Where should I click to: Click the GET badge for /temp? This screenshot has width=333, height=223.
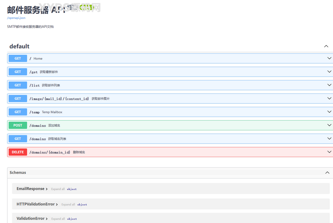(x=18, y=112)
